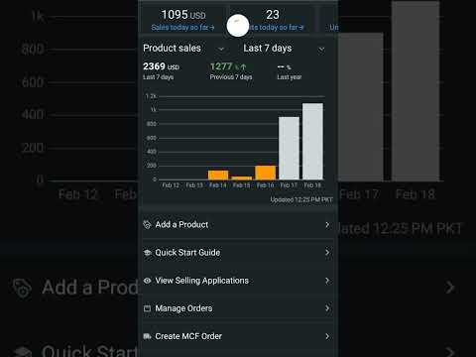Expand Add a Product with its chevron
This screenshot has width=476, height=357.
327,225
